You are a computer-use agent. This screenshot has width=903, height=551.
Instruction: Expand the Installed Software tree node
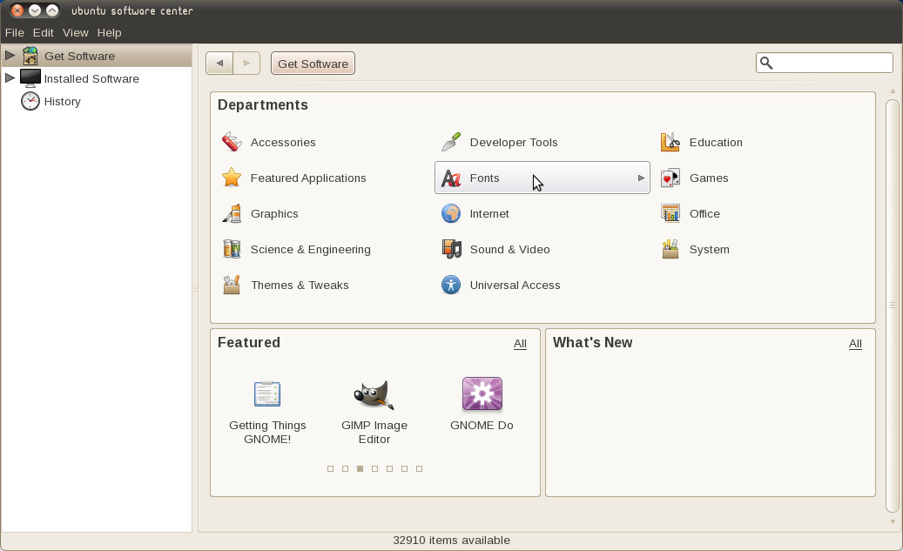10,77
